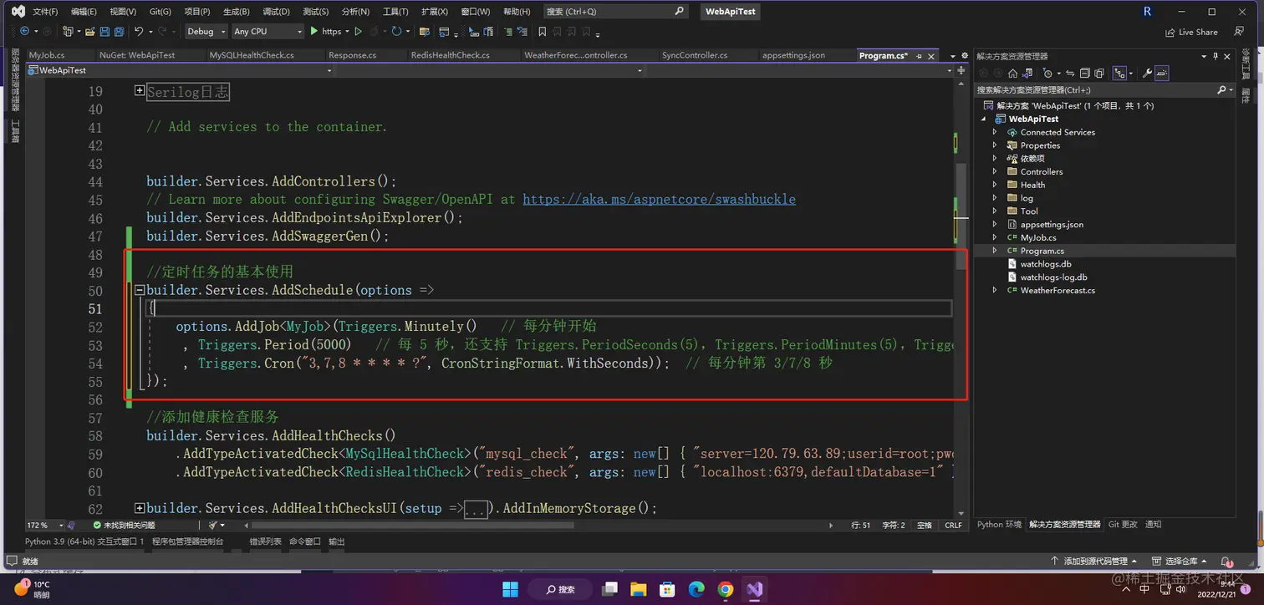Open File Explorer from the taskbar
1264x605 pixels.
click(638, 589)
